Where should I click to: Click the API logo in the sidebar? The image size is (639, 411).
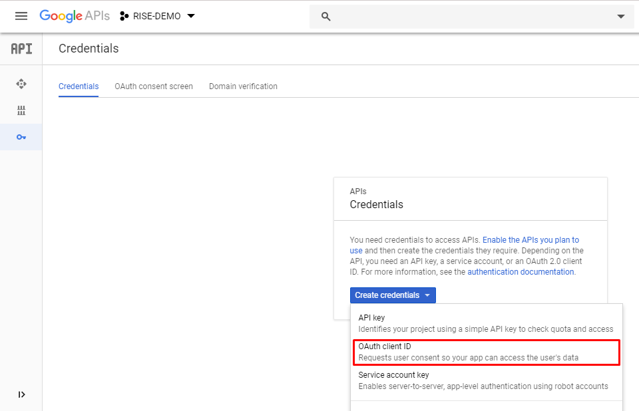pyautogui.click(x=21, y=49)
